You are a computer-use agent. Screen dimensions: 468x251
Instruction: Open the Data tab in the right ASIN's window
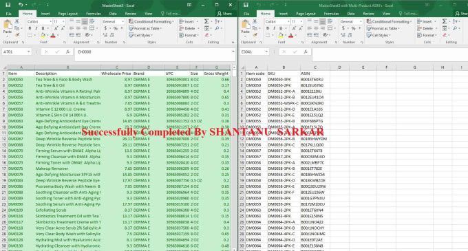[x=351, y=14]
